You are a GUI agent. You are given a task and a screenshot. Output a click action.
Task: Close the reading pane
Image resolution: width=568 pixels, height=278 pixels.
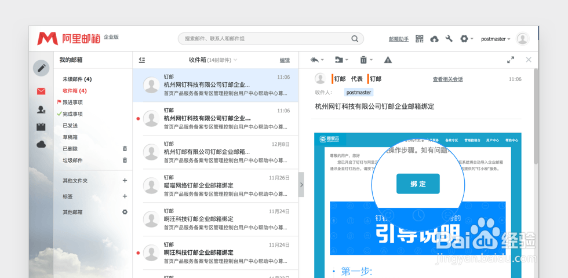click(529, 60)
